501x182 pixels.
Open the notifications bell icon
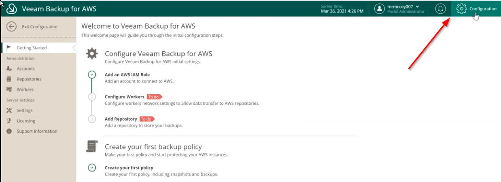440,8
